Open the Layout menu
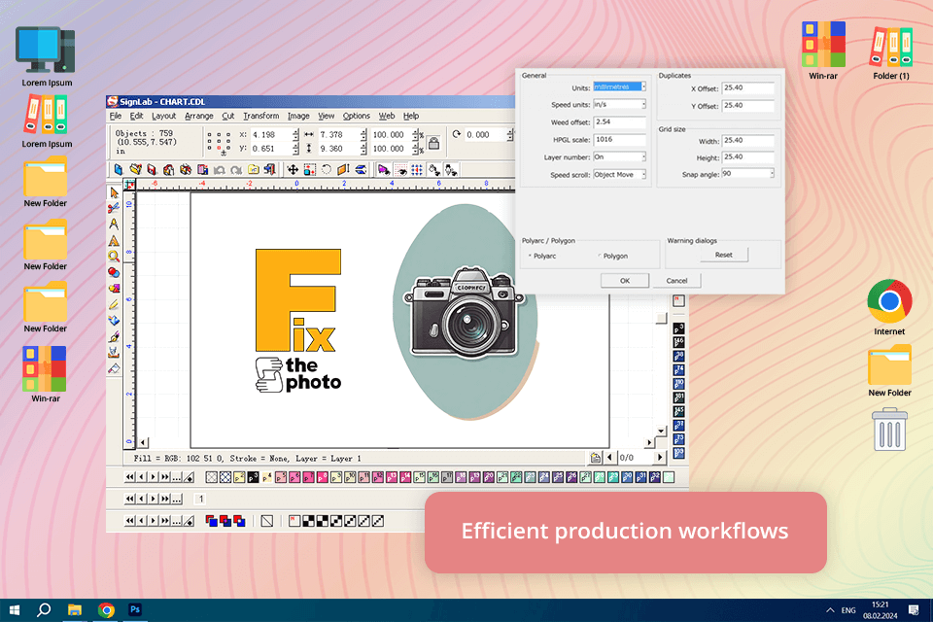The height and width of the screenshot is (622, 933). [163, 116]
